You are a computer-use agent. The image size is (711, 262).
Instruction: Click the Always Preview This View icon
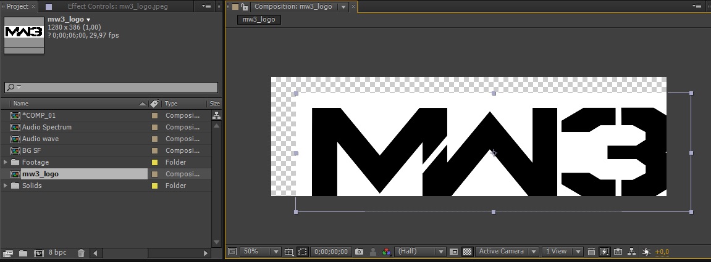click(x=232, y=252)
